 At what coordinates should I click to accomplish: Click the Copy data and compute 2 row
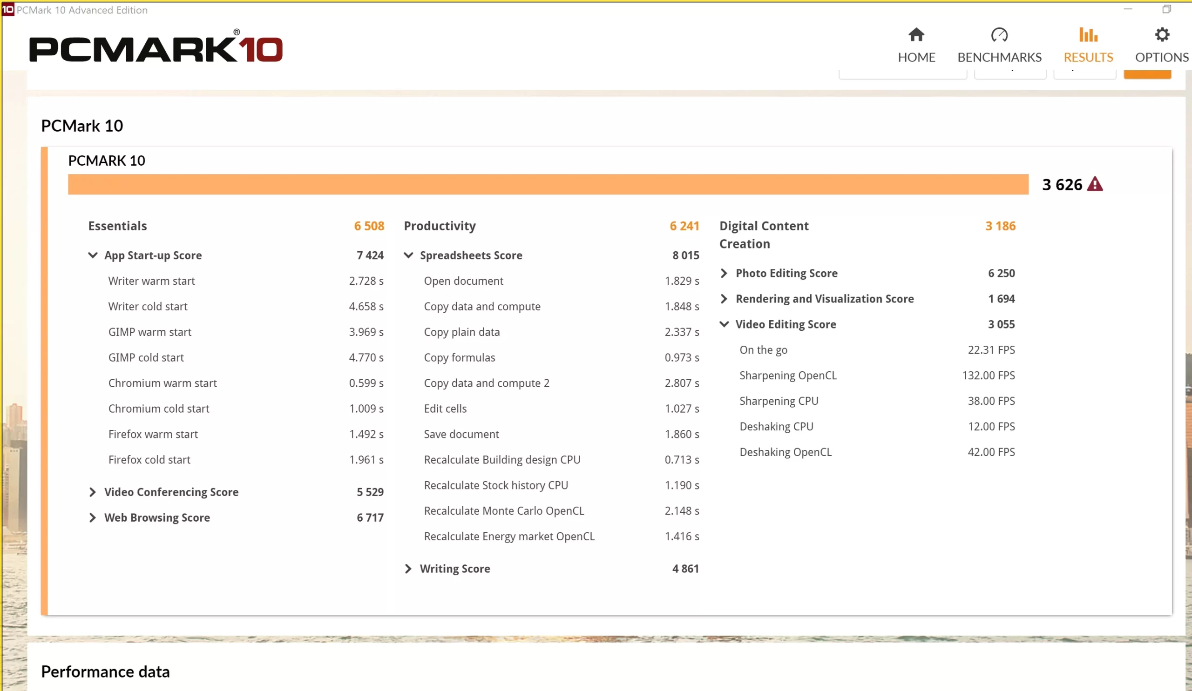tap(562, 383)
